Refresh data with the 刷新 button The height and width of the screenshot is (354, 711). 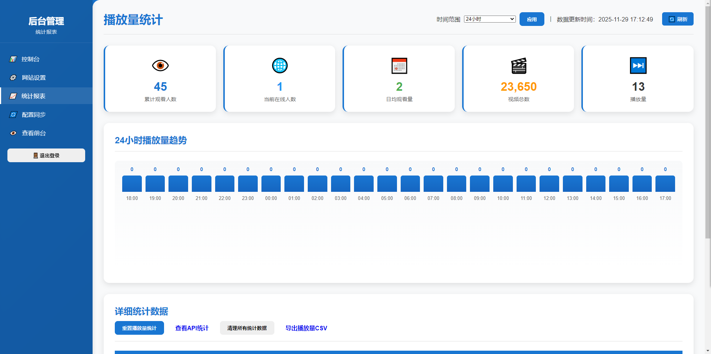pos(677,19)
